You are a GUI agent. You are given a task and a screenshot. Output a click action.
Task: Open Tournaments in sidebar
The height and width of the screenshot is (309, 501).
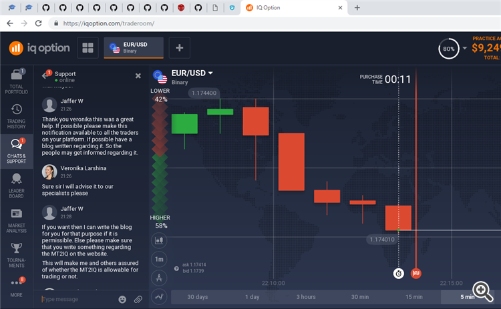pos(16,255)
